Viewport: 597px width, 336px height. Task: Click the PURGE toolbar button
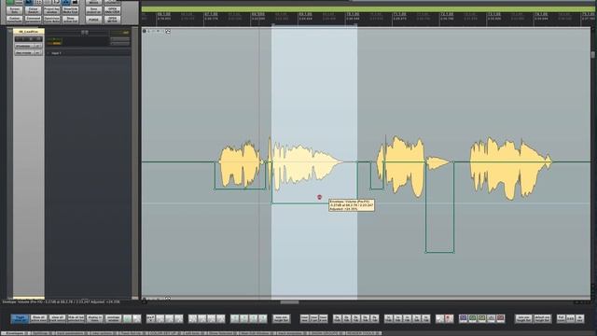[x=93, y=20]
